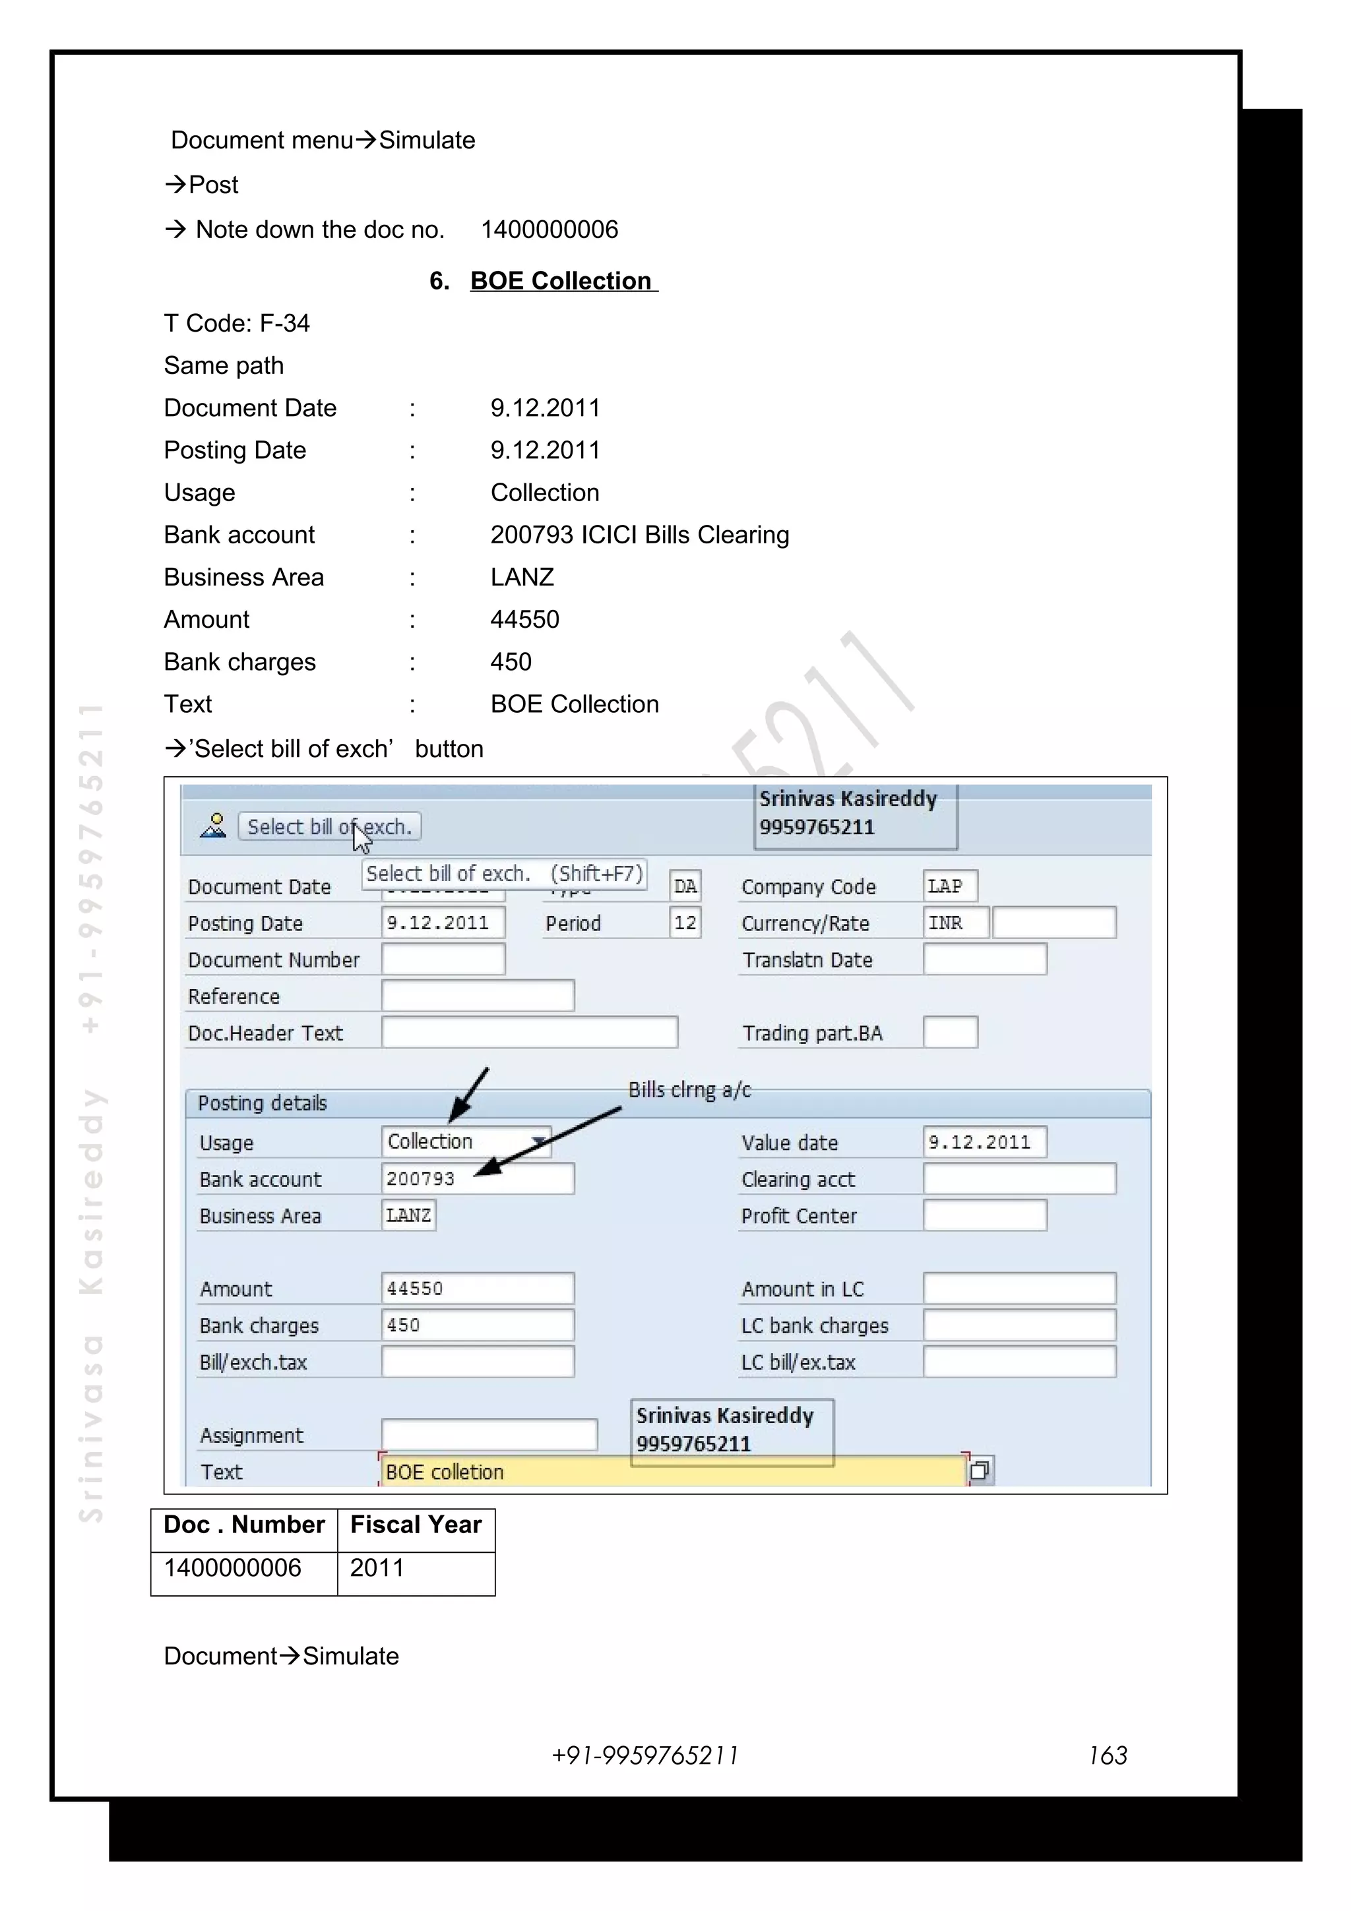1351x1911 pixels.
Task: Click the Company Code field LAP
Action: click(x=950, y=886)
